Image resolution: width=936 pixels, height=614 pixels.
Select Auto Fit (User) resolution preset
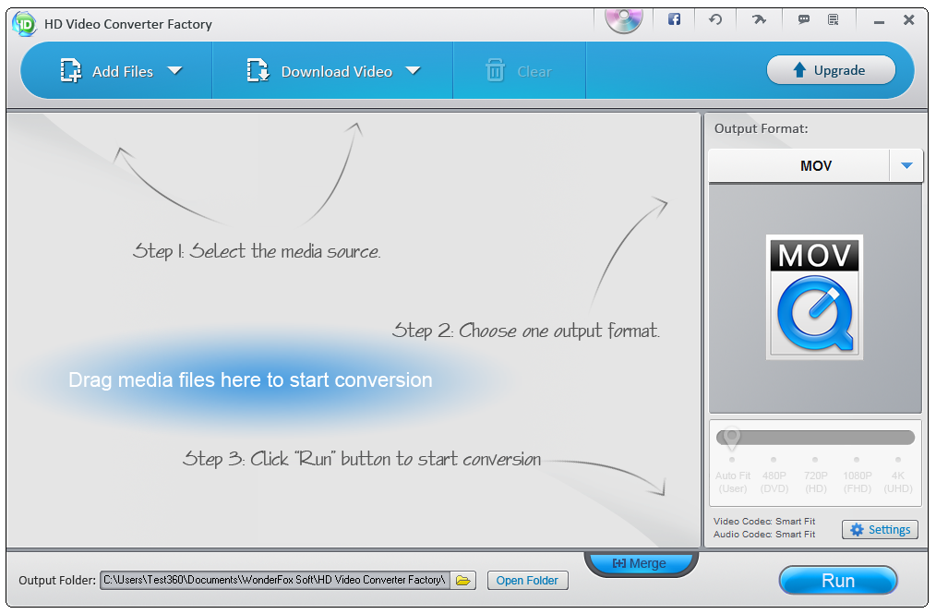732,460
